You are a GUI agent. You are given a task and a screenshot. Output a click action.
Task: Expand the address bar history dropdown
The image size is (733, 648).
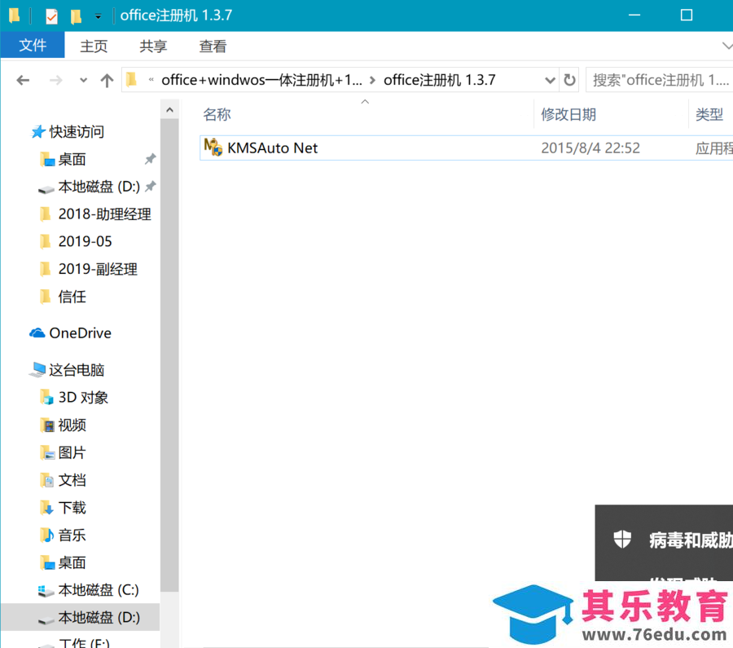(550, 81)
